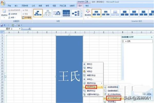Screen dimensions: 154x103
Task: Select the table hierarchy layout thumbnail
Action: [66, 13]
